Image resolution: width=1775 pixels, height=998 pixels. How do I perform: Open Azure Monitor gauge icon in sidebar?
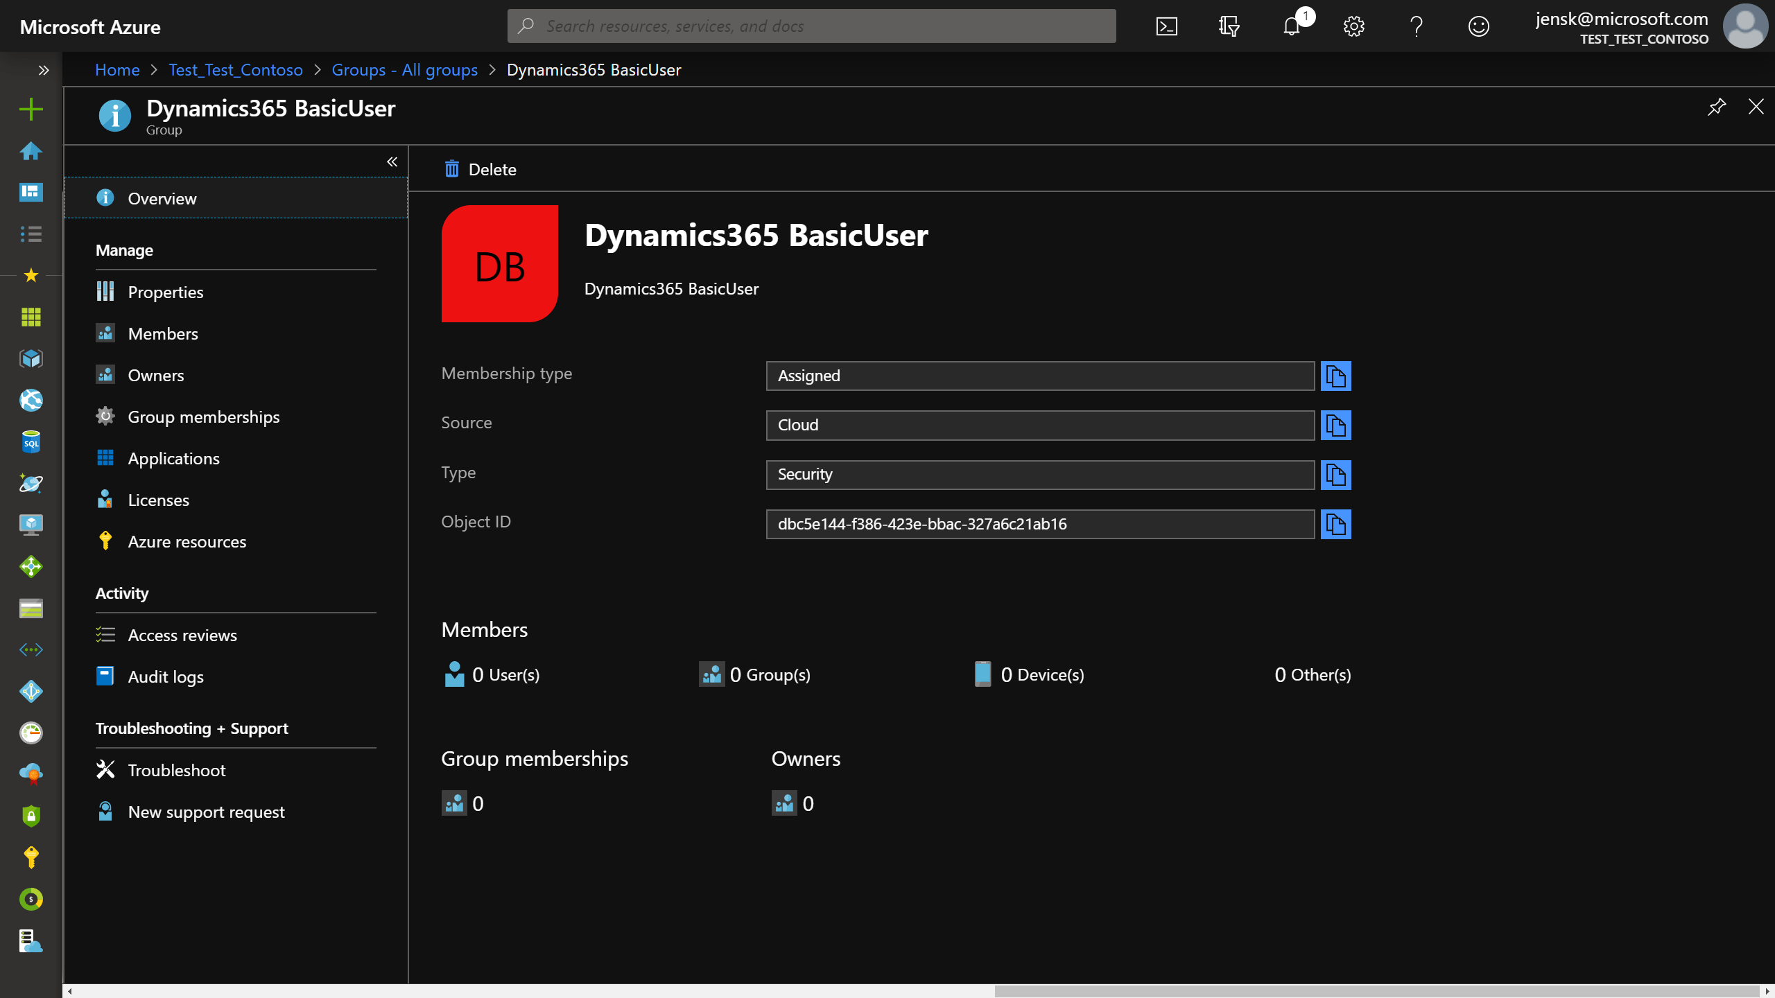pyautogui.click(x=31, y=733)
